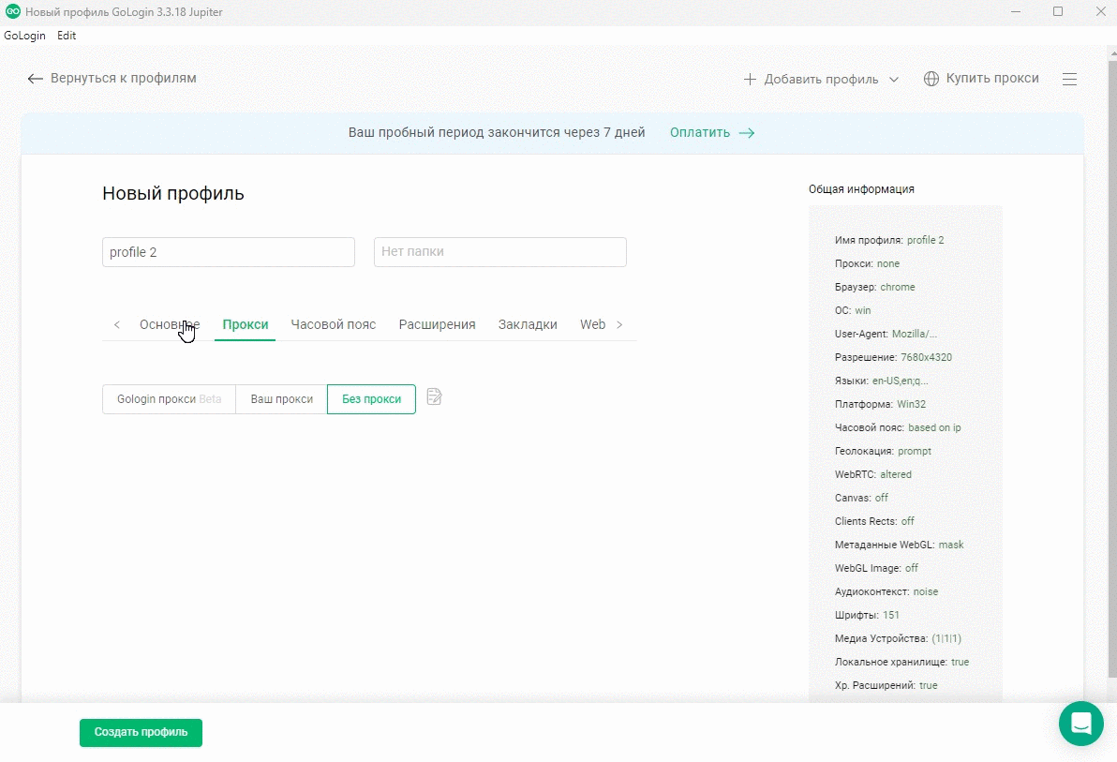The height and width of the screenshot is (762, 1117).
Task: Expand the Добавить профиль dropdown arrow
Action: pyautogui.click(x=894, y=80)
